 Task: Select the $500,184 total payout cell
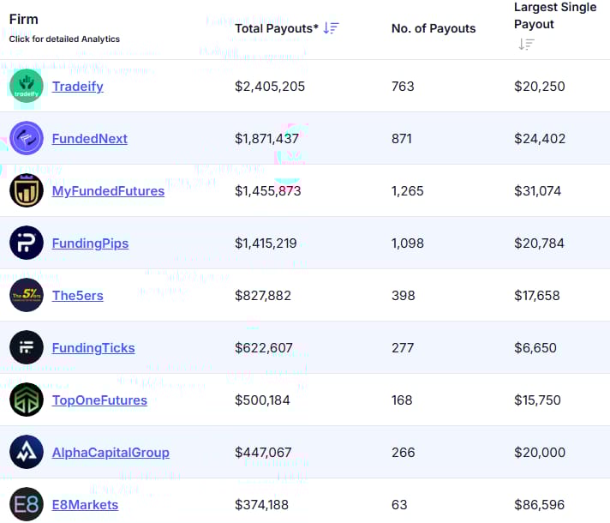[x=263, y=400]
